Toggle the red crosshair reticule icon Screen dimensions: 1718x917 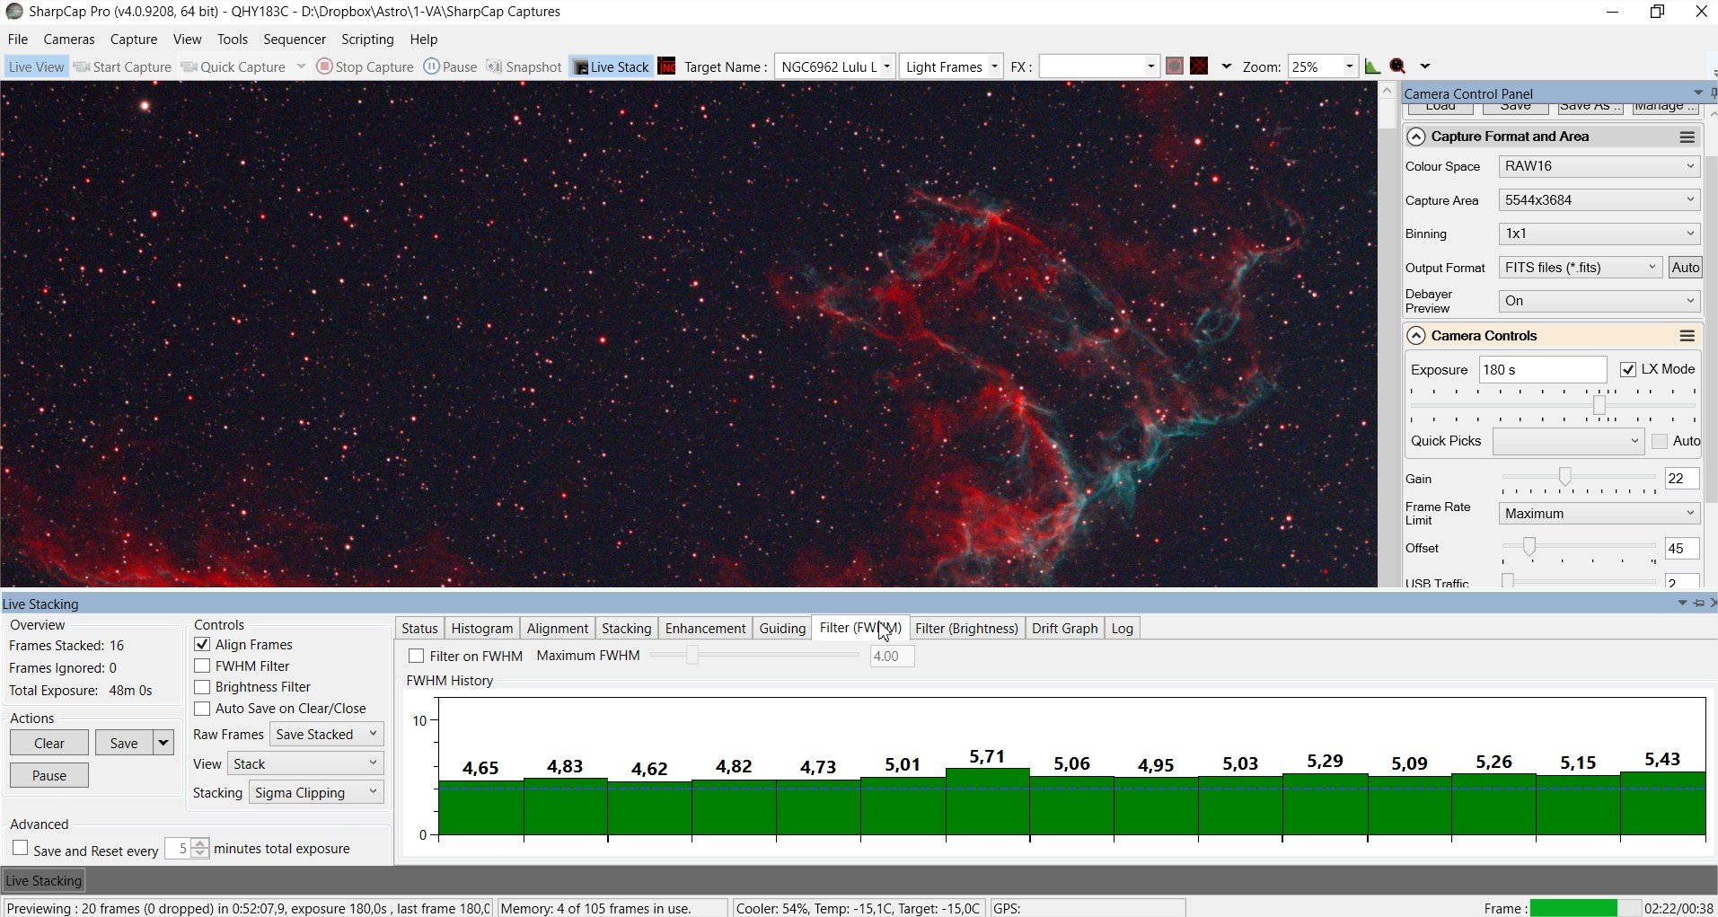pyautogui.click(x=1199, y=66)
